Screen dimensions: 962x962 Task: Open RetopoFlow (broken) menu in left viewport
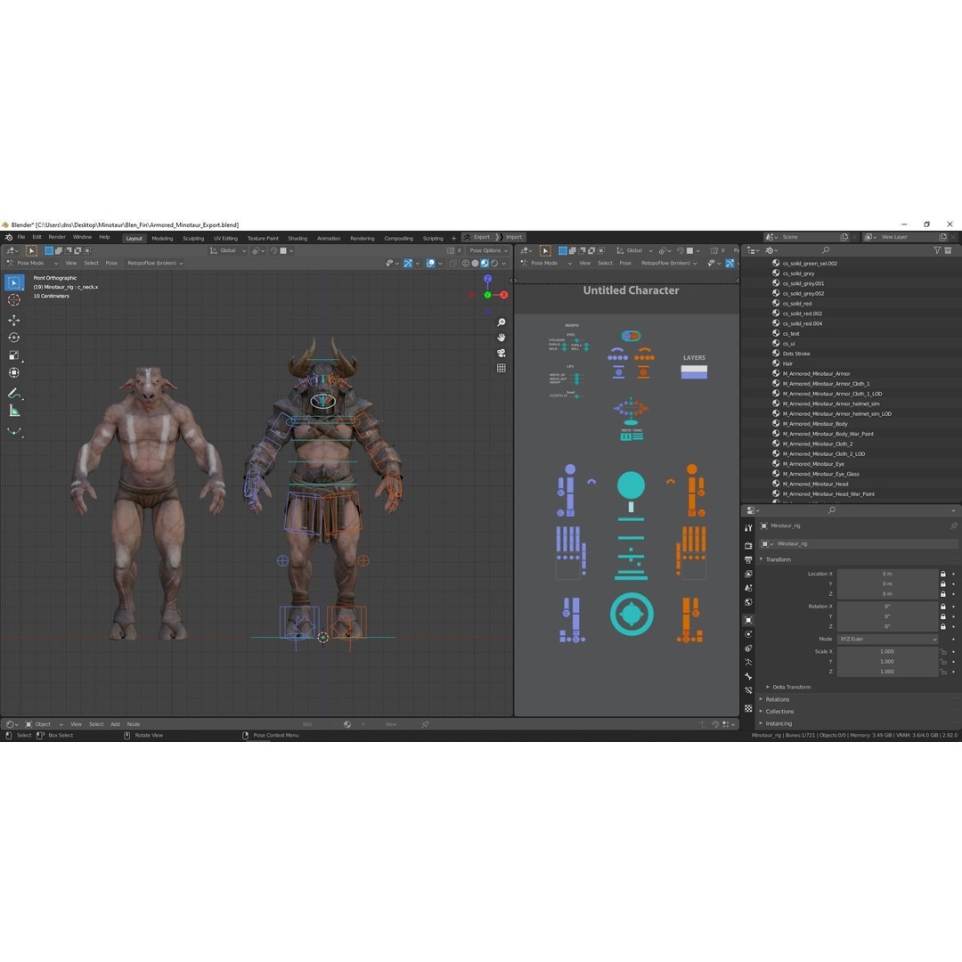pyautogui.click(x=155, y=263)
